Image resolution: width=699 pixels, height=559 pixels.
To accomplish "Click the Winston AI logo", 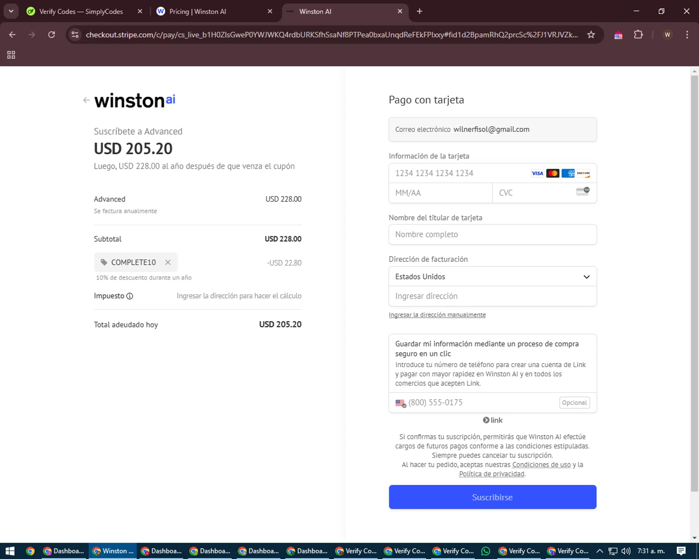I will 135,101.
